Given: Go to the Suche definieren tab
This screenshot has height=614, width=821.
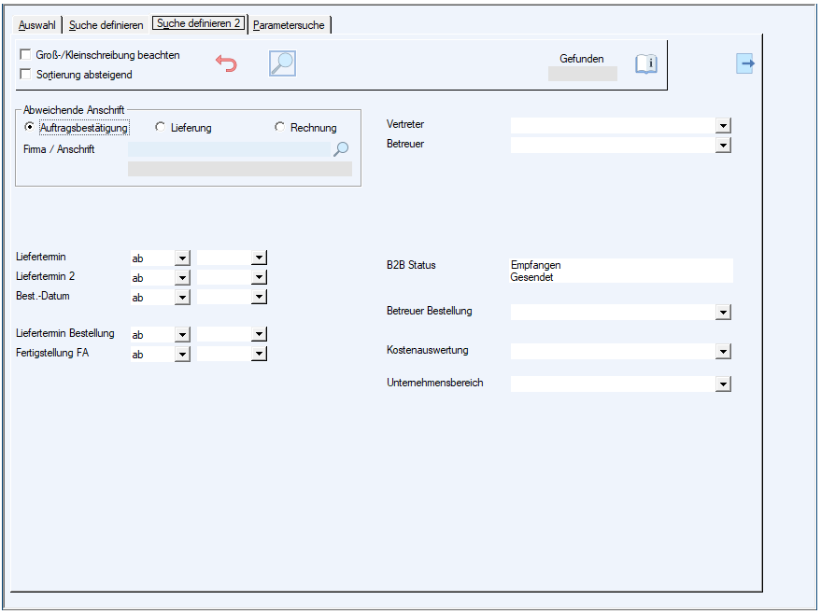Looking at the screenshot, I should [106, 25].
